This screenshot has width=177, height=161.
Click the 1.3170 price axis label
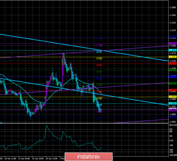[173, 53]
